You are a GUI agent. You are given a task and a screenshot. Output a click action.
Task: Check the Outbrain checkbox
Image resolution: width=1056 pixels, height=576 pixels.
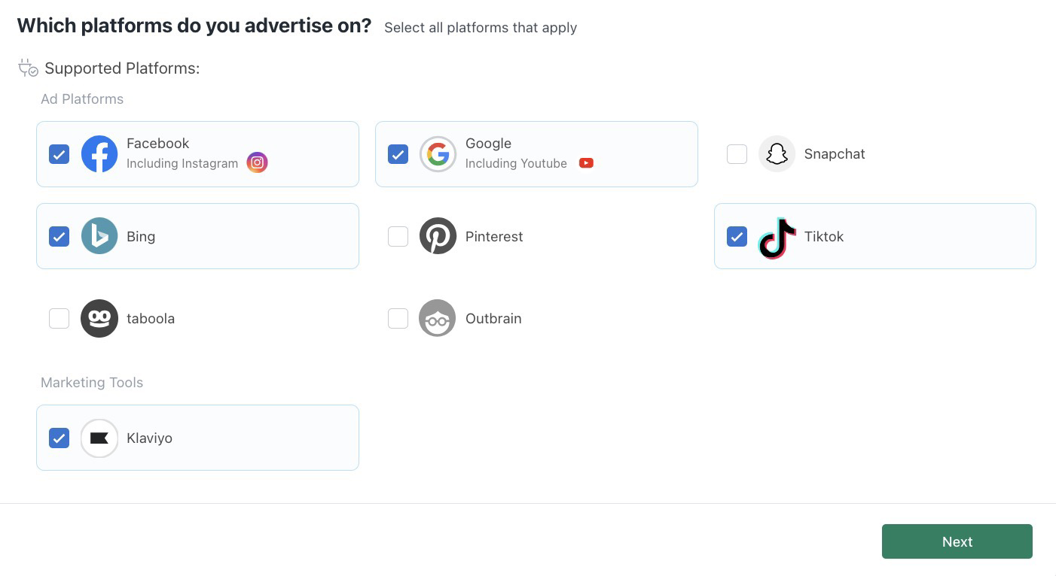point(398,318)
